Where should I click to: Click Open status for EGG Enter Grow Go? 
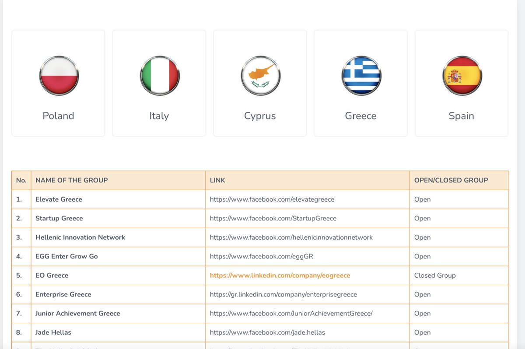[x=422, y=257]
